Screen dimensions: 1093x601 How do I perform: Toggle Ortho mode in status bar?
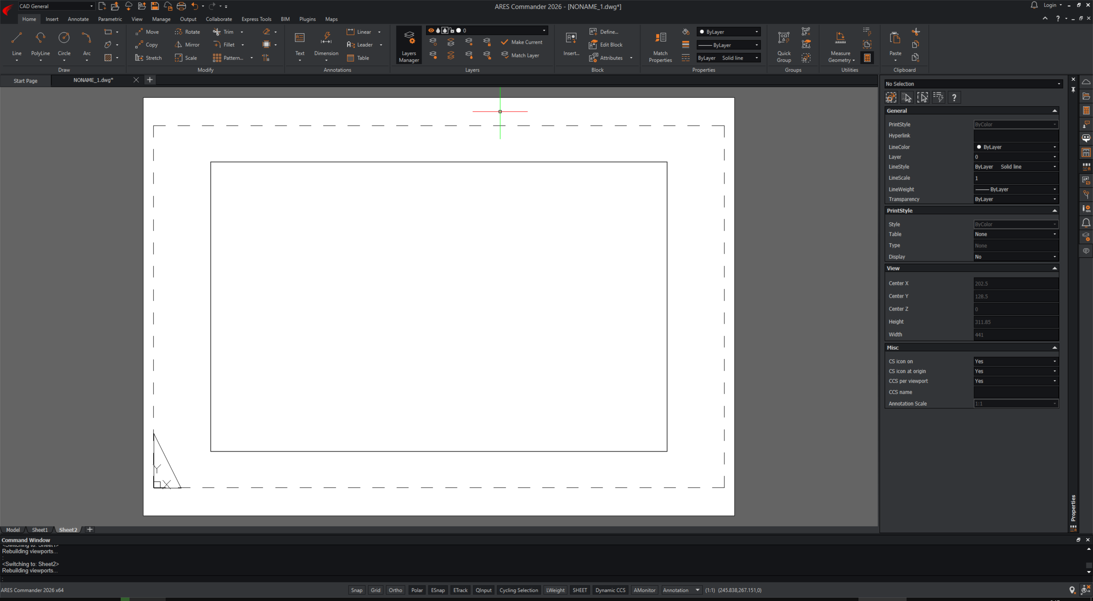click(395, 590)
